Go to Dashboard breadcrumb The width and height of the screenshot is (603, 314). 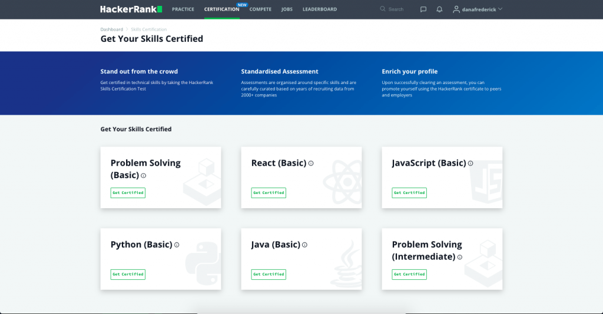111,29
